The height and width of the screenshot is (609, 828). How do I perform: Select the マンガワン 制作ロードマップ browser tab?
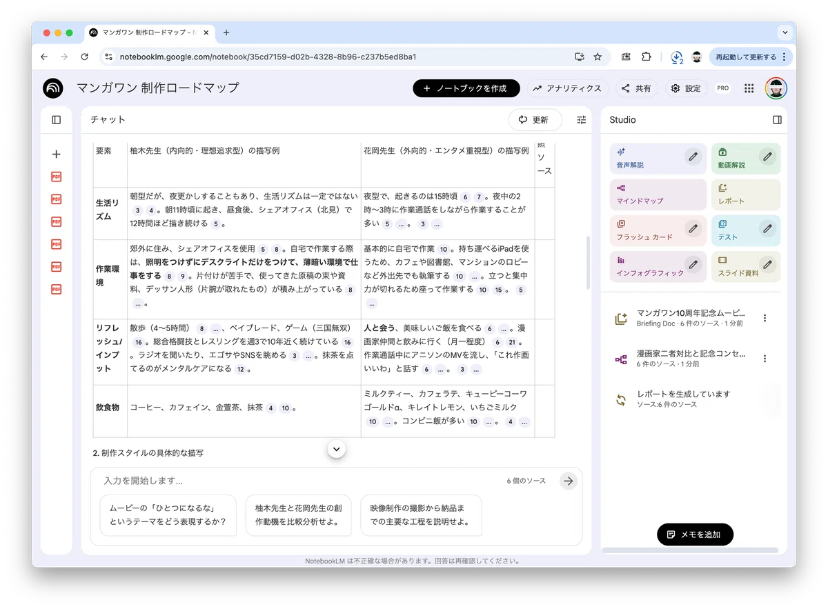coord(150,32)
